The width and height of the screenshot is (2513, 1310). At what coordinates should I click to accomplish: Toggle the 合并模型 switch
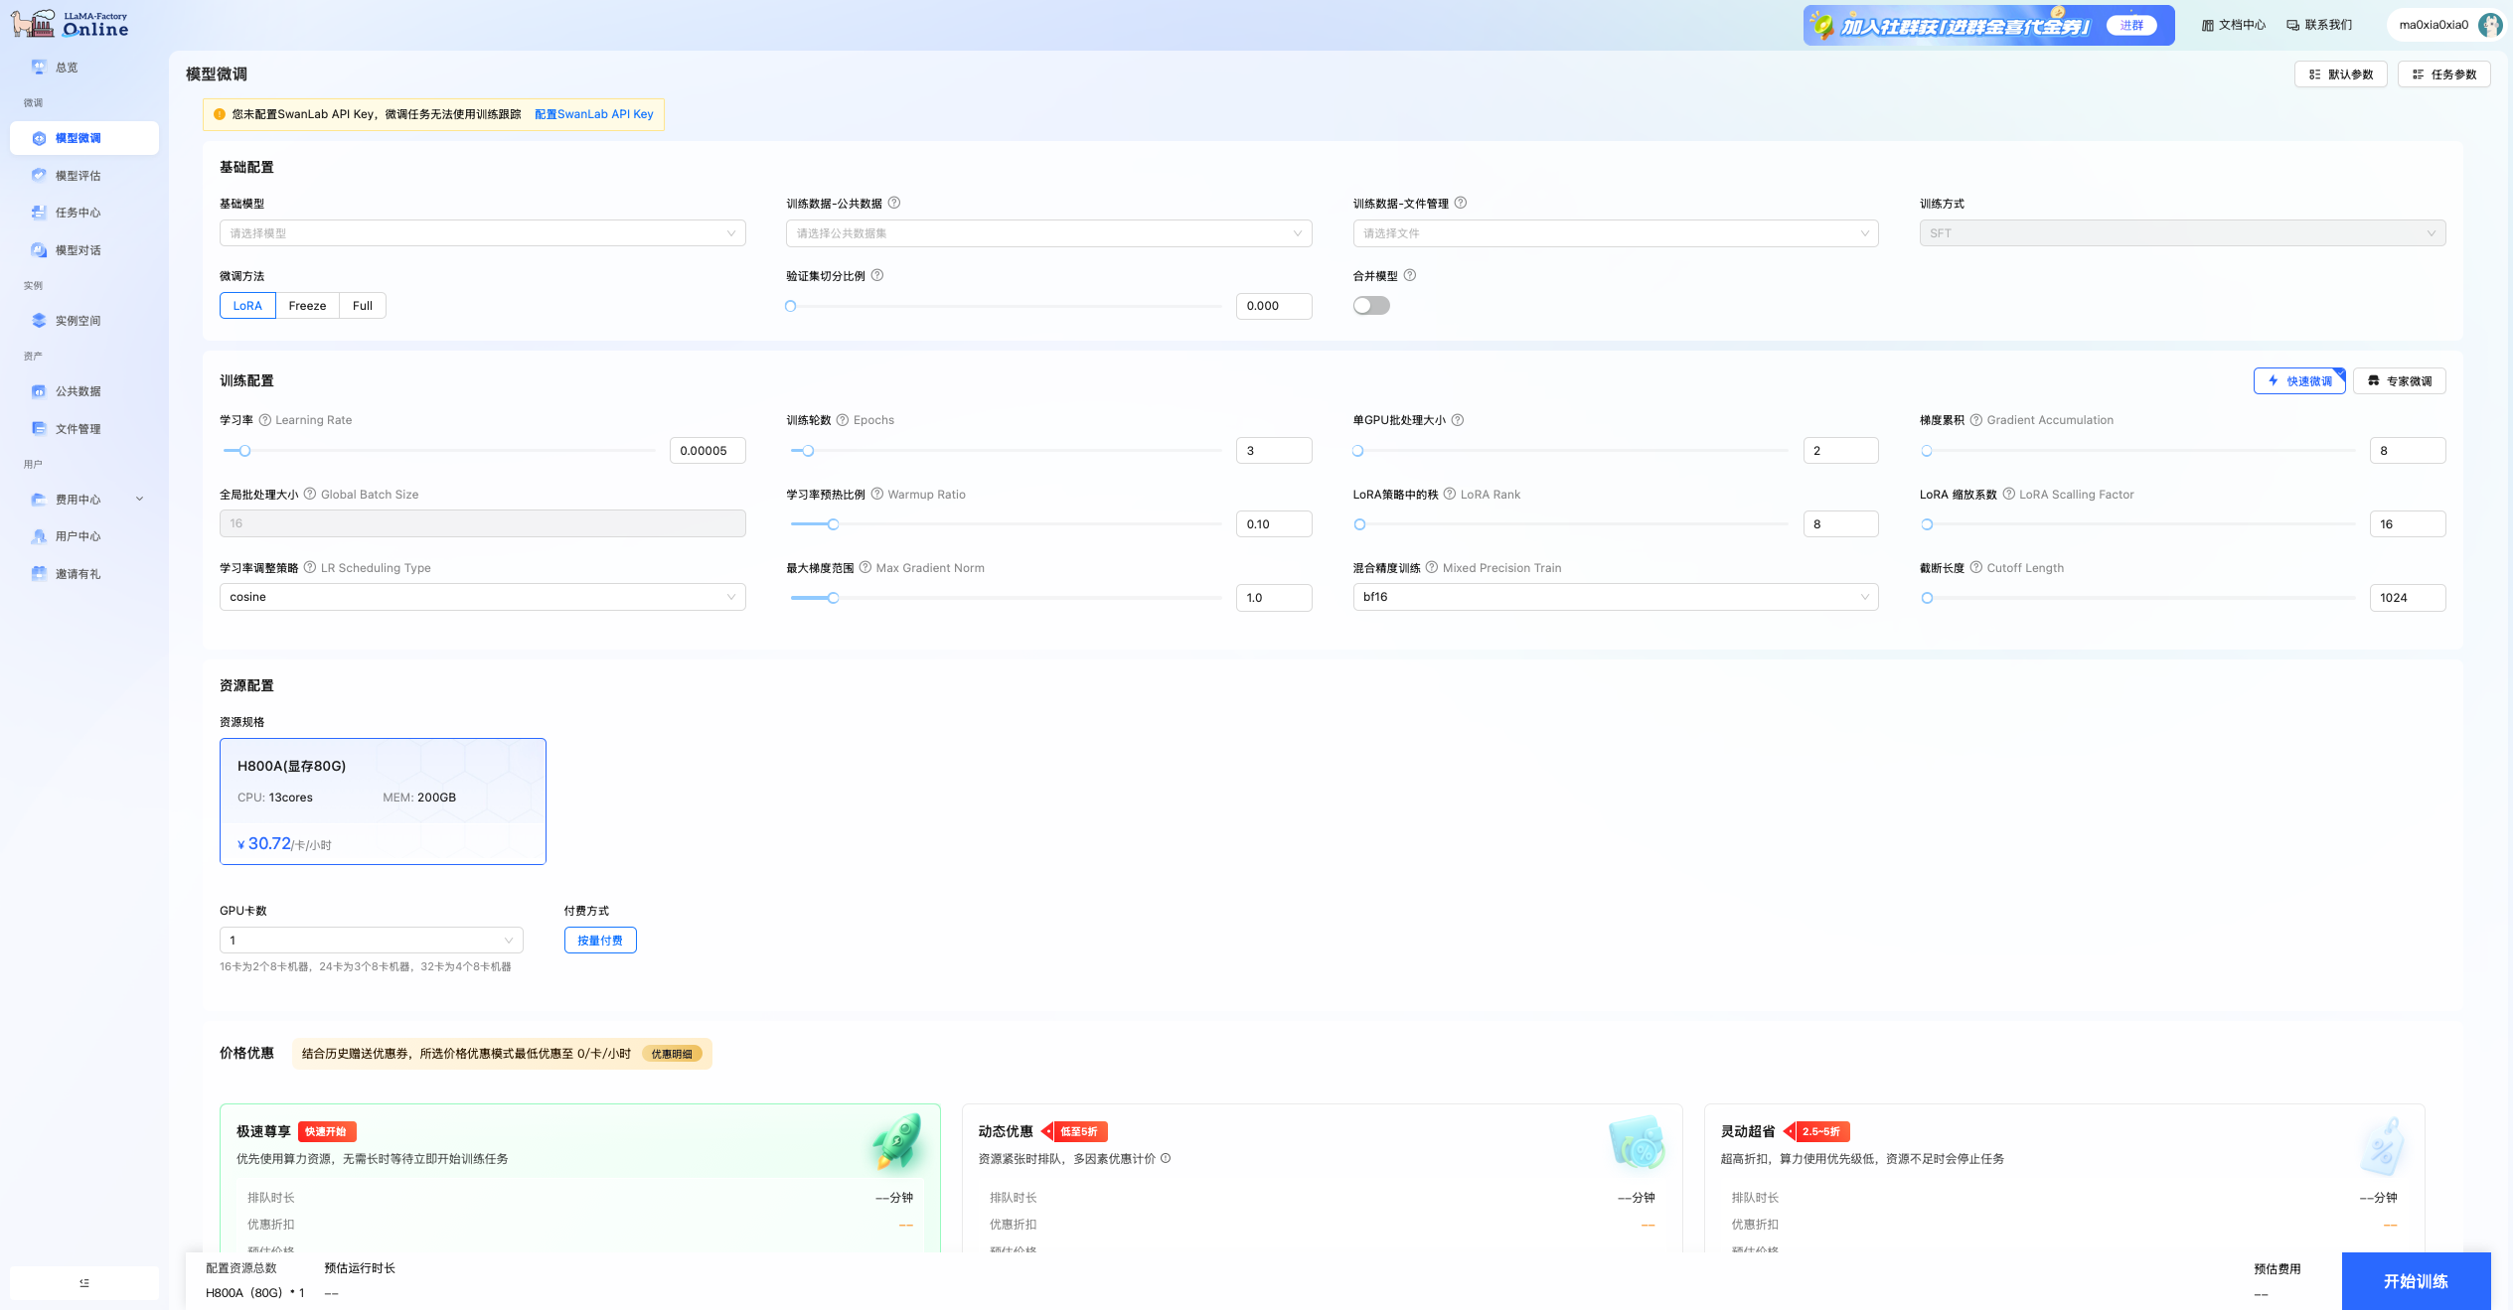point(1371,306)
